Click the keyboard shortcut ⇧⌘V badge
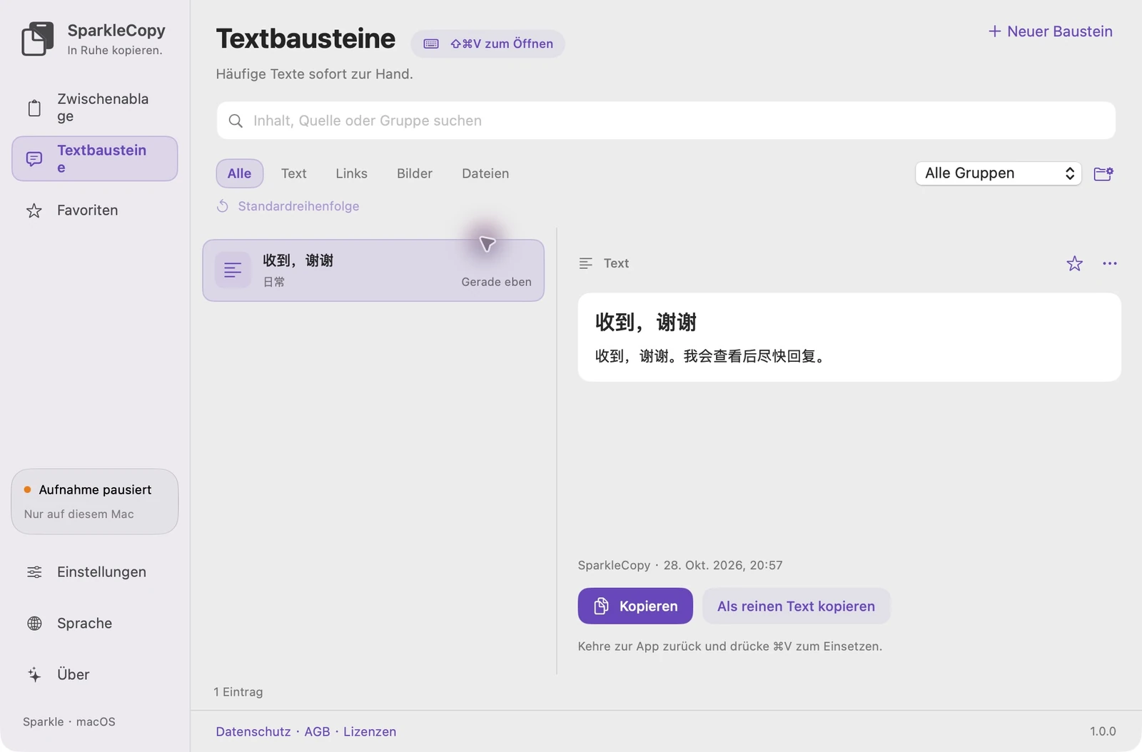This screenshot has height=752, width=1142. (488, 44)
